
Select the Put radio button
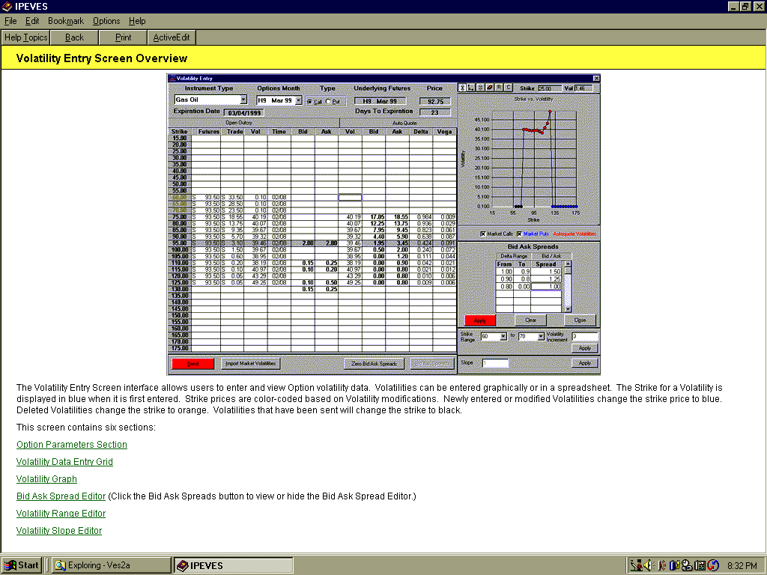tap(327, 101)
